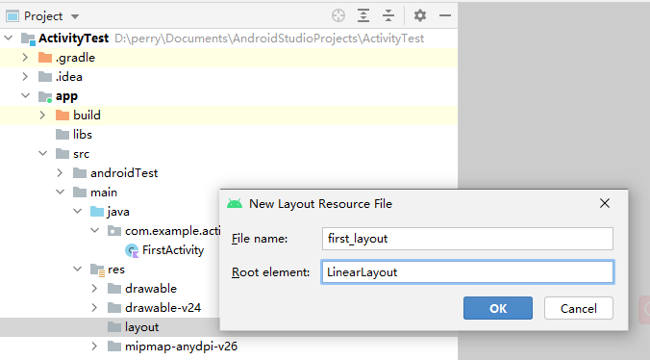Click the orange build folder icon
Screen dimensions: 650x360
62,115
